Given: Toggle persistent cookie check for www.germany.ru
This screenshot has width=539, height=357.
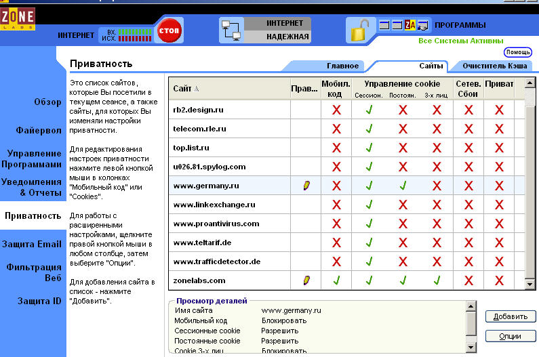Looking at the screenshot, I should coord(403,186).
